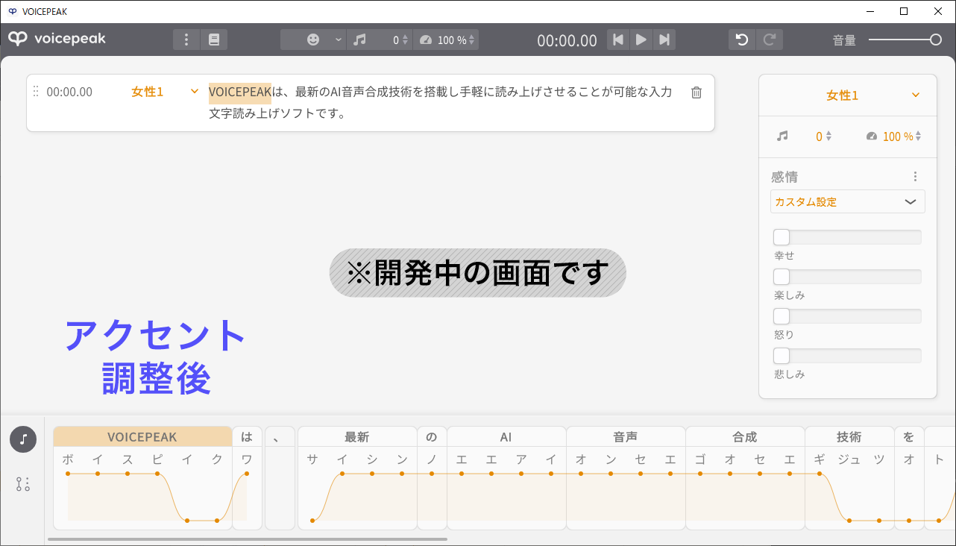Open the 女性1 narrator selector in side panel
The width and height of the screenshot is (956, 546).
click(847, 95)
